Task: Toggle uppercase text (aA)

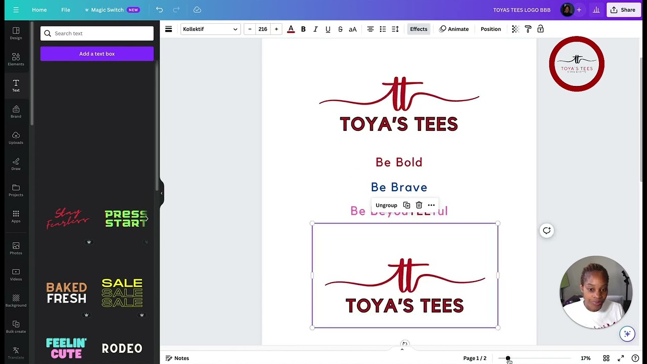Action: (x=353, y=29)
